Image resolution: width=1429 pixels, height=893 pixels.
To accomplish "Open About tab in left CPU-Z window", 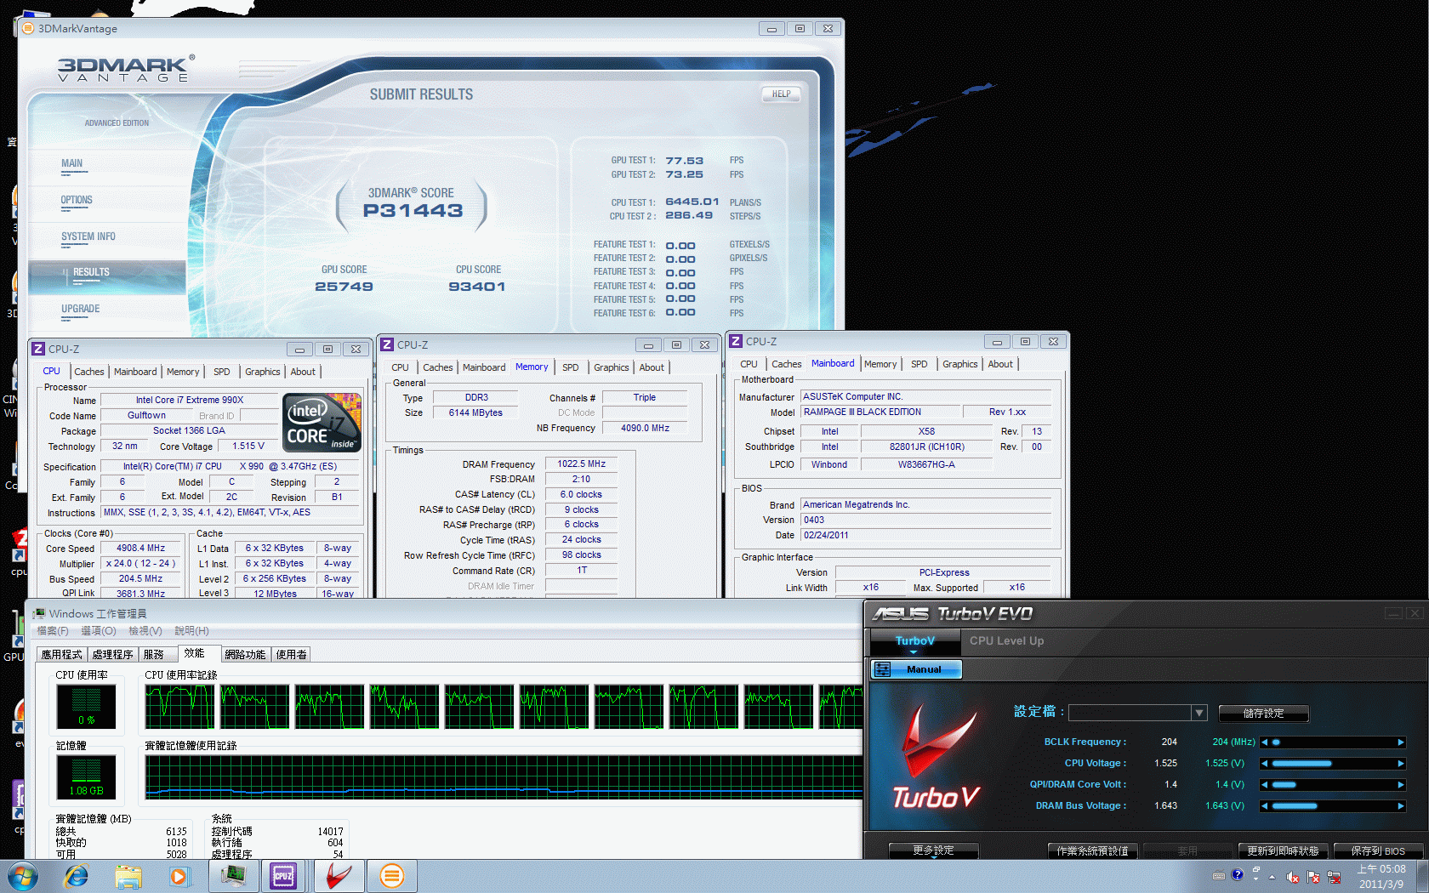I will click(x=303, y=372).
